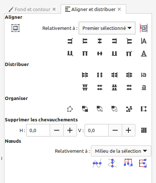
Task: Close the Fond et contour tab
Action: pos(54,9)
